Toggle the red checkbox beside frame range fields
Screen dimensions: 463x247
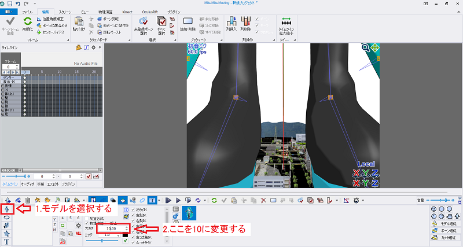pos(89,176)
